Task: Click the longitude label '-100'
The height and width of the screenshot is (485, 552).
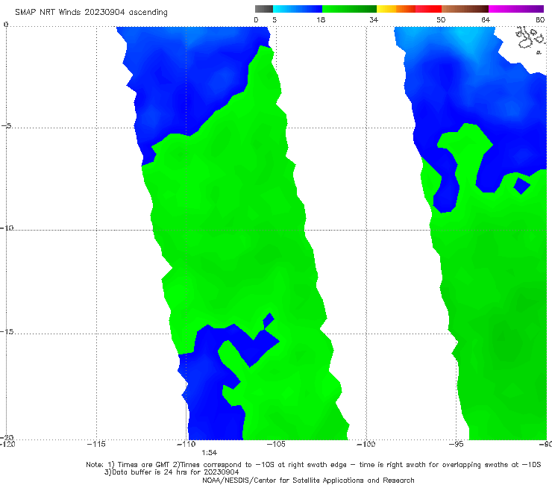Action: (x=366, y=444)
